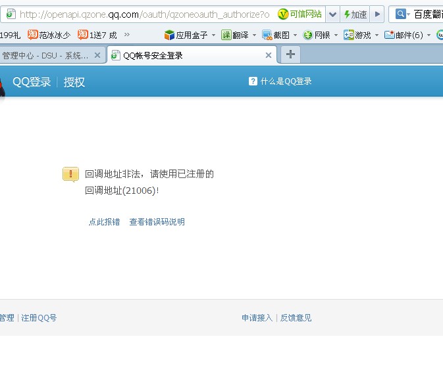The image size is (443, 366).
Task: Open 什么是QQ登录 help link
Action: pyautogui.click(x=286, y=81)
